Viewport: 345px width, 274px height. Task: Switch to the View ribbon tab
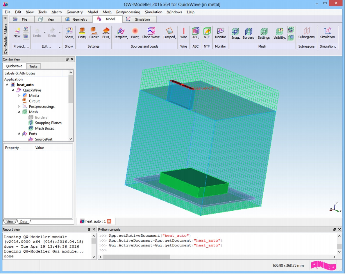[48, 19]
